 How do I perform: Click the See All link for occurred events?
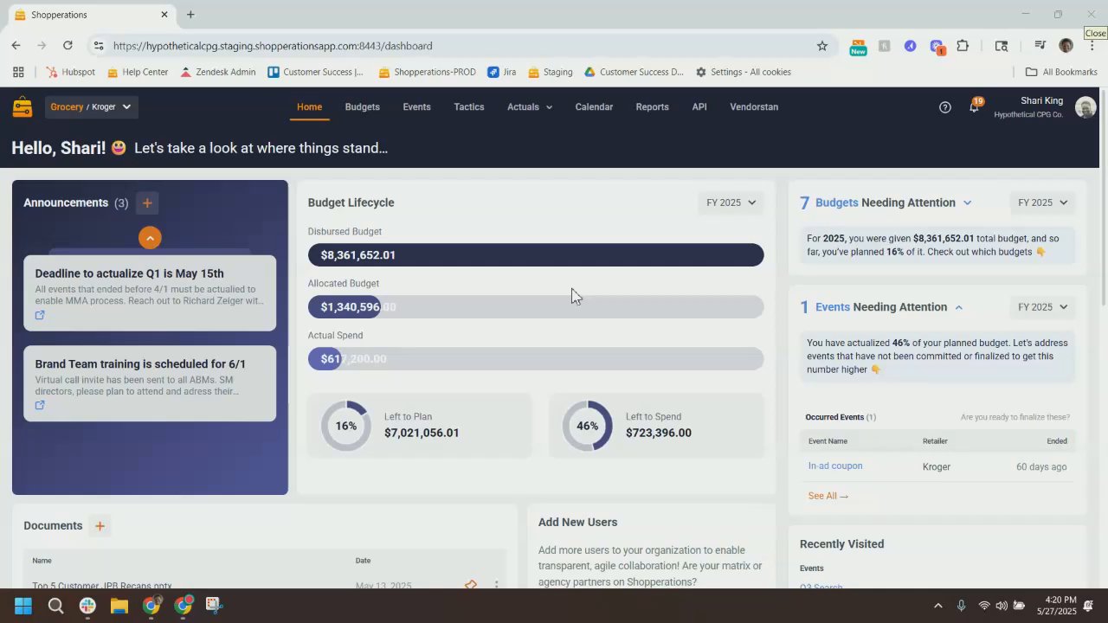point(828,497)
